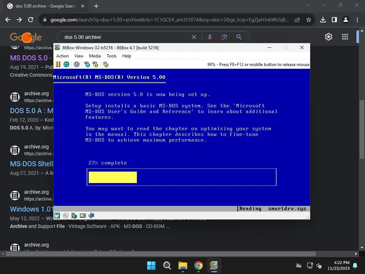Click the '27% complete' text in DOS setup
Viewport: 365px width, 274px height.
click(108, 163)
